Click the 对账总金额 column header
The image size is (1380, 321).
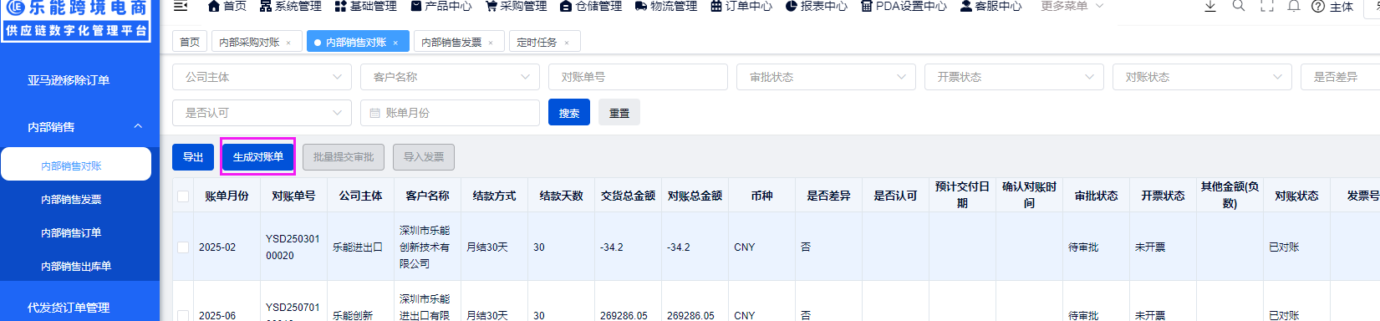click(x=695, y=196)
